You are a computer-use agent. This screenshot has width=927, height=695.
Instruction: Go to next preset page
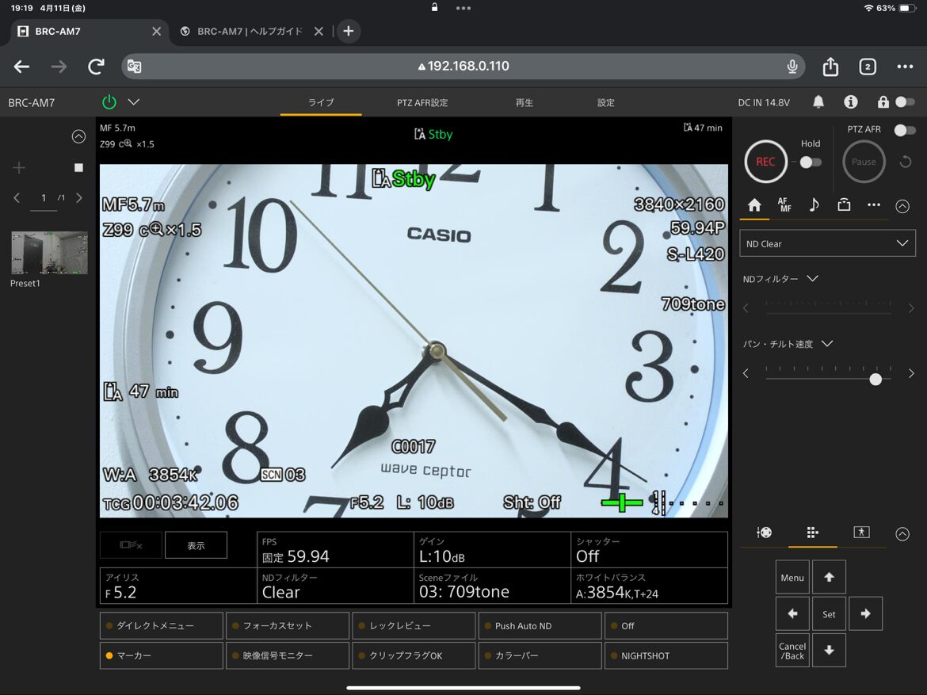tap(79, 198)
